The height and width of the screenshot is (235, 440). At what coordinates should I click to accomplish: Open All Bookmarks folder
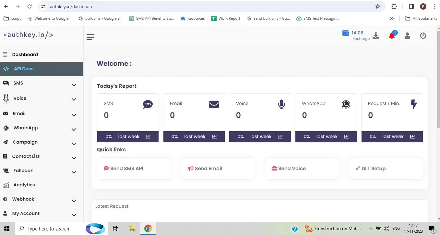(421, 18)
